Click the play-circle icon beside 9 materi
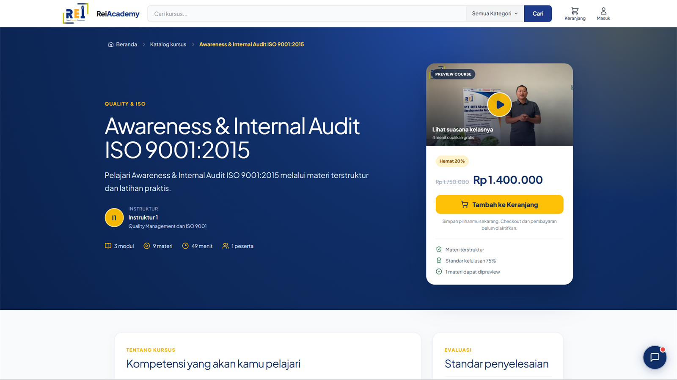Screen dimensions: 677x380 pyautogui.click(x=147, y=246)
